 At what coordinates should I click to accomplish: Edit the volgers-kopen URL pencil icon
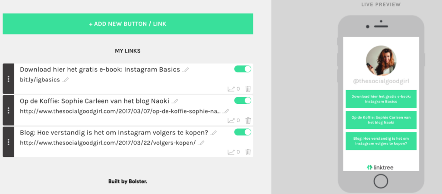click(x=201, y=143)
